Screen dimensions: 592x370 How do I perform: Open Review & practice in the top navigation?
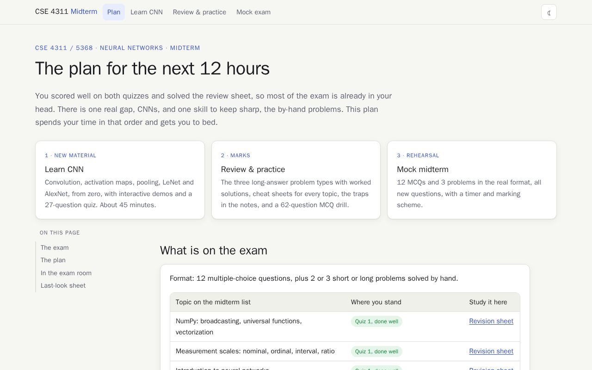point(199,12)
